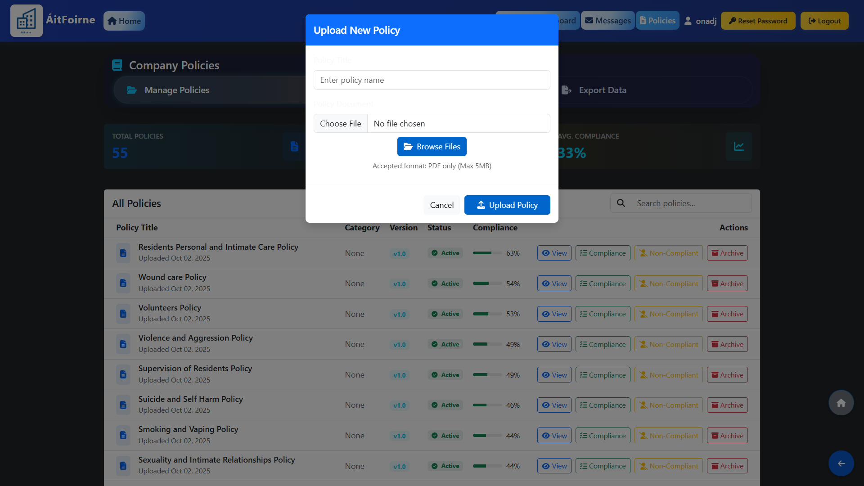Click the average compliance chart icon
This screenshot has width=864, height=486.
pos(738,146)
